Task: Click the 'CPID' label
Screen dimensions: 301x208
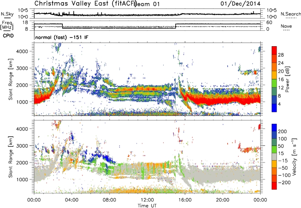Action: click(x=8, y=36)
